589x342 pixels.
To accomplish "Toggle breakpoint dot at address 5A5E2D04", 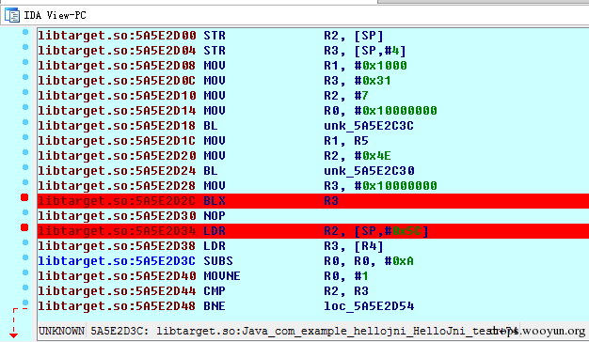I will (x=25, y=47).
